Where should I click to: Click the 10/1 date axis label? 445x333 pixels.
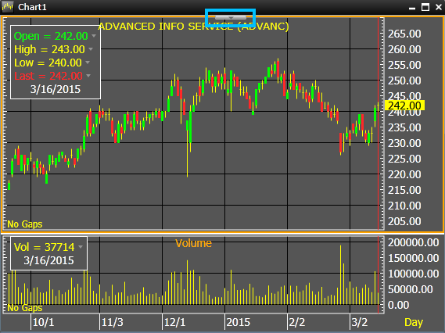tap(44, 322)
